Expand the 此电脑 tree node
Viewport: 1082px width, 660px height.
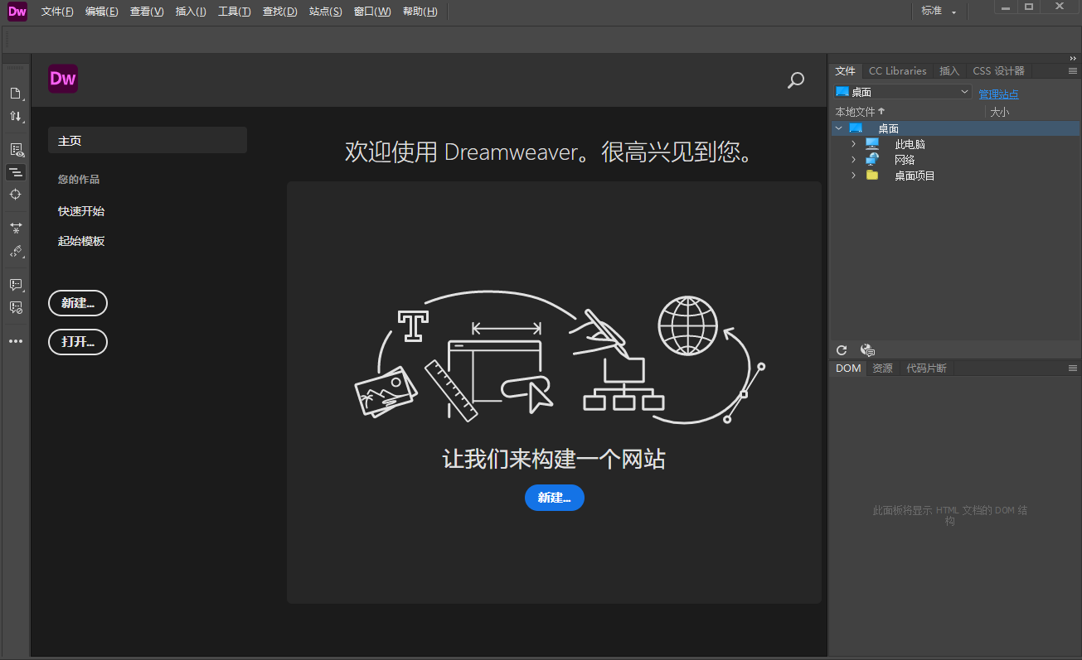854,144
